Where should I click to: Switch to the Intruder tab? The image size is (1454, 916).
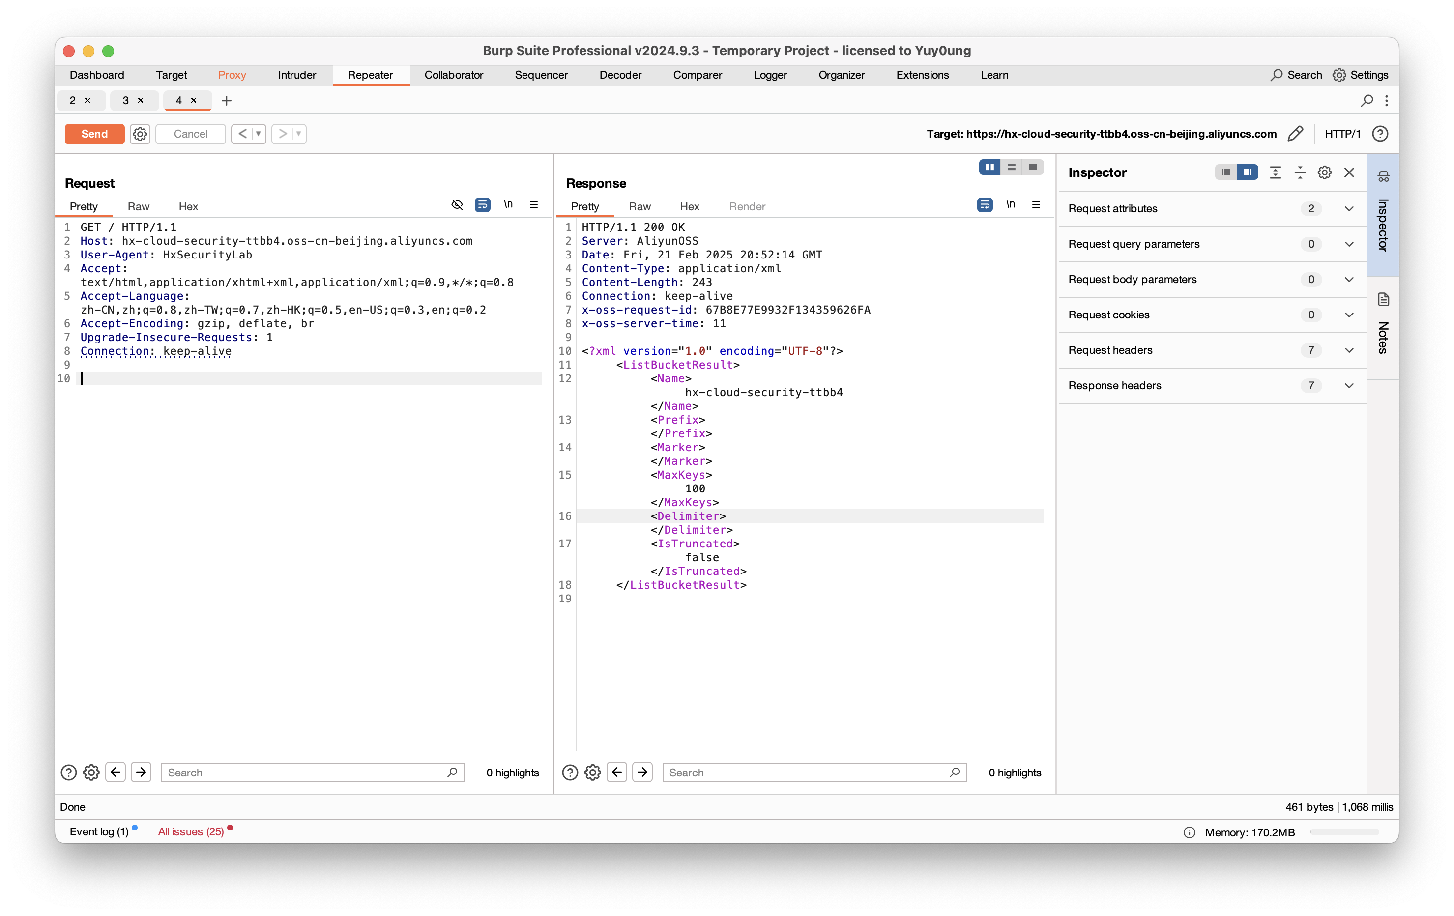(296, 75)
